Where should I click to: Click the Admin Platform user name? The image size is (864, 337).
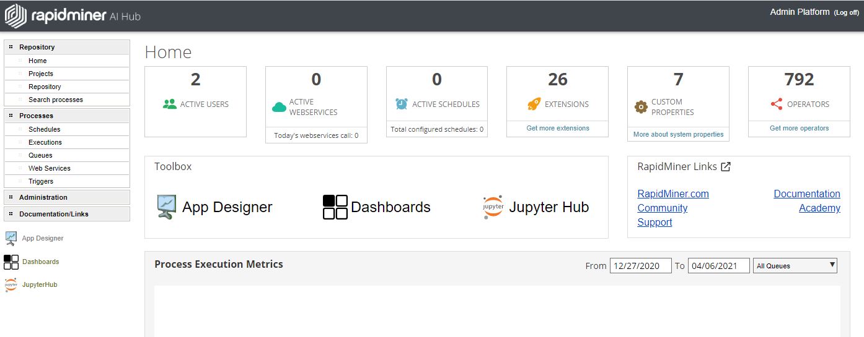[800, 12]
